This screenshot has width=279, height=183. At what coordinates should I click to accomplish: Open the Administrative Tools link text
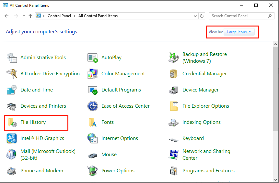coord(43,58)
